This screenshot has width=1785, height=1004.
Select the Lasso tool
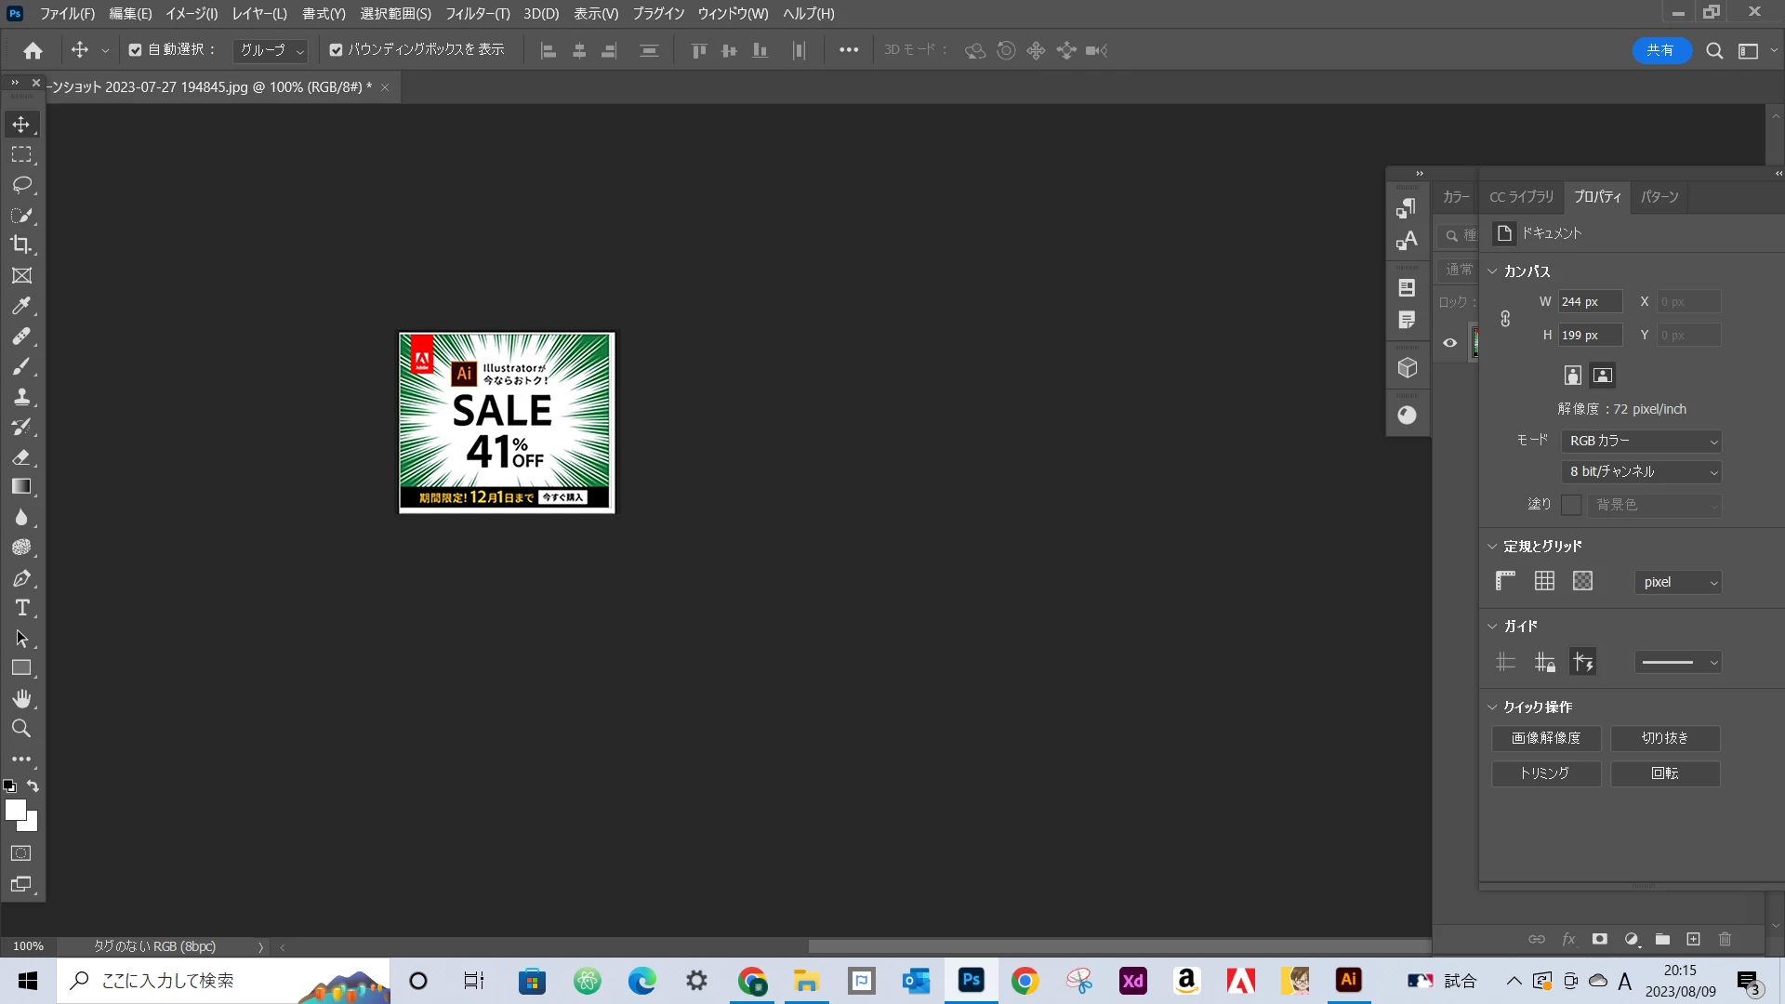pyautogui.click(x=21, y=185)
